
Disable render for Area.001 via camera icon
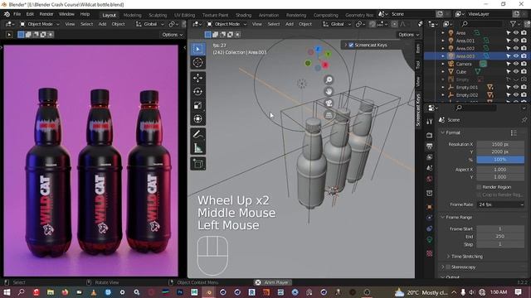[x=524, y=41]
